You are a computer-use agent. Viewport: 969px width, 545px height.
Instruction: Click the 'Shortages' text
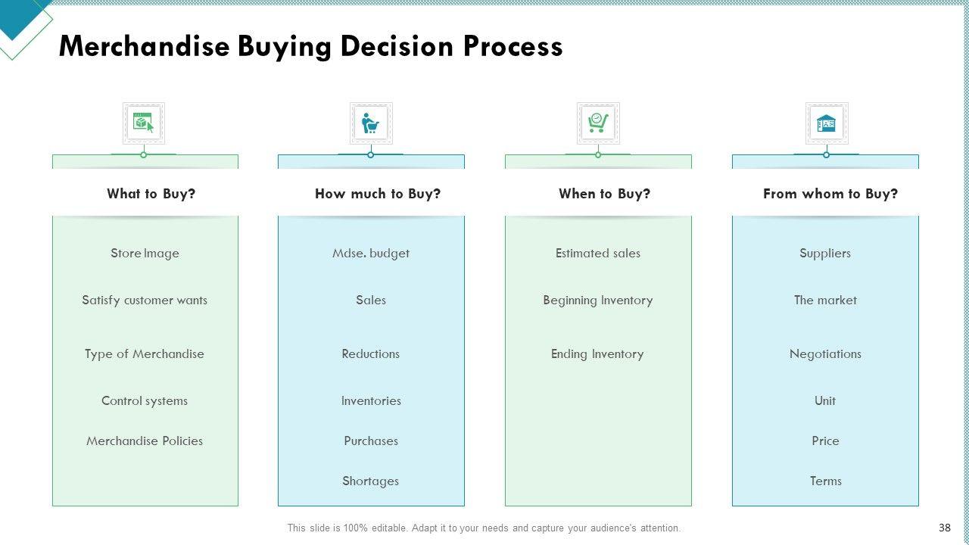[371, 481]
